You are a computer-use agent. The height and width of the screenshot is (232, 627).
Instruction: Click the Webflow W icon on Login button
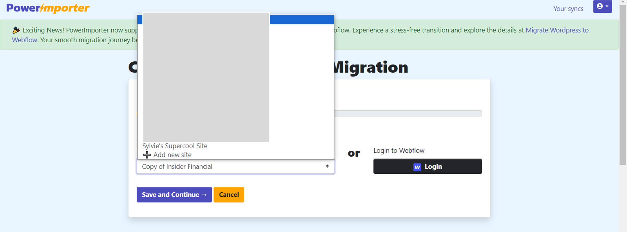(417, 167)
